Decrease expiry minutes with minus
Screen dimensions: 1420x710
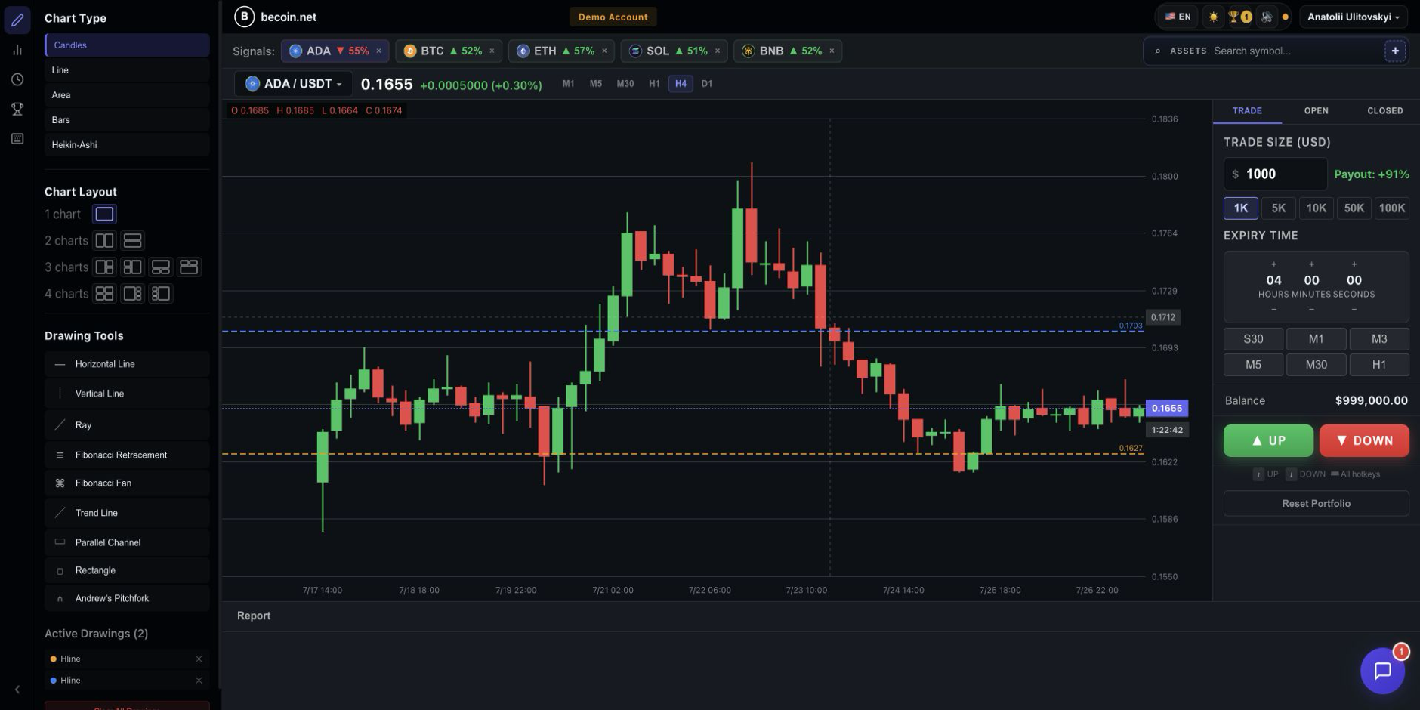point(1311,310)
